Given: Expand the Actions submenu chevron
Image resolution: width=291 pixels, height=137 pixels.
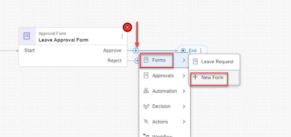Looking at the screenshot, I should tap(184, 122).
